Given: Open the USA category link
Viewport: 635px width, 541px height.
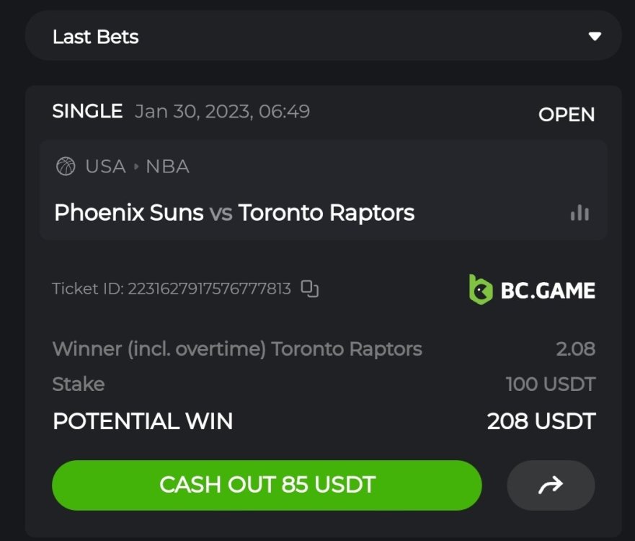Looking at the screenshot, I should 105,167.
